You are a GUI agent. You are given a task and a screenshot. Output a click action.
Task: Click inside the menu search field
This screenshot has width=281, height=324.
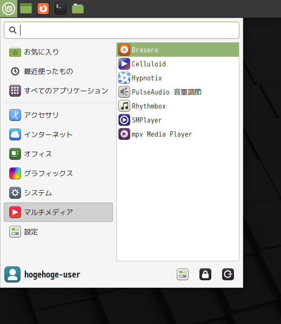(122, 30)
